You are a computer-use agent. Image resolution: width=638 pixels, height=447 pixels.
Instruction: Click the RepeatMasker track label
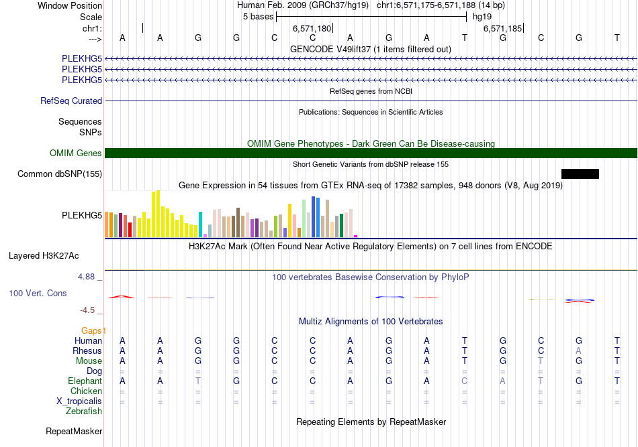tap(74, 431)
